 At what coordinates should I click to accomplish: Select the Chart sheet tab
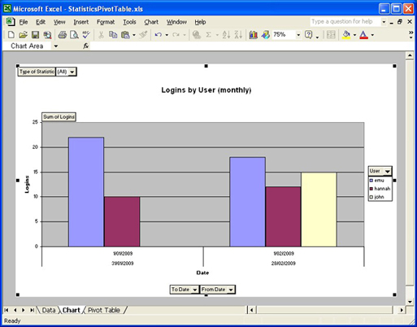[71, 310]
